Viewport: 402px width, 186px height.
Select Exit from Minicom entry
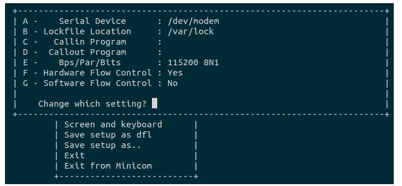[108, 166]
